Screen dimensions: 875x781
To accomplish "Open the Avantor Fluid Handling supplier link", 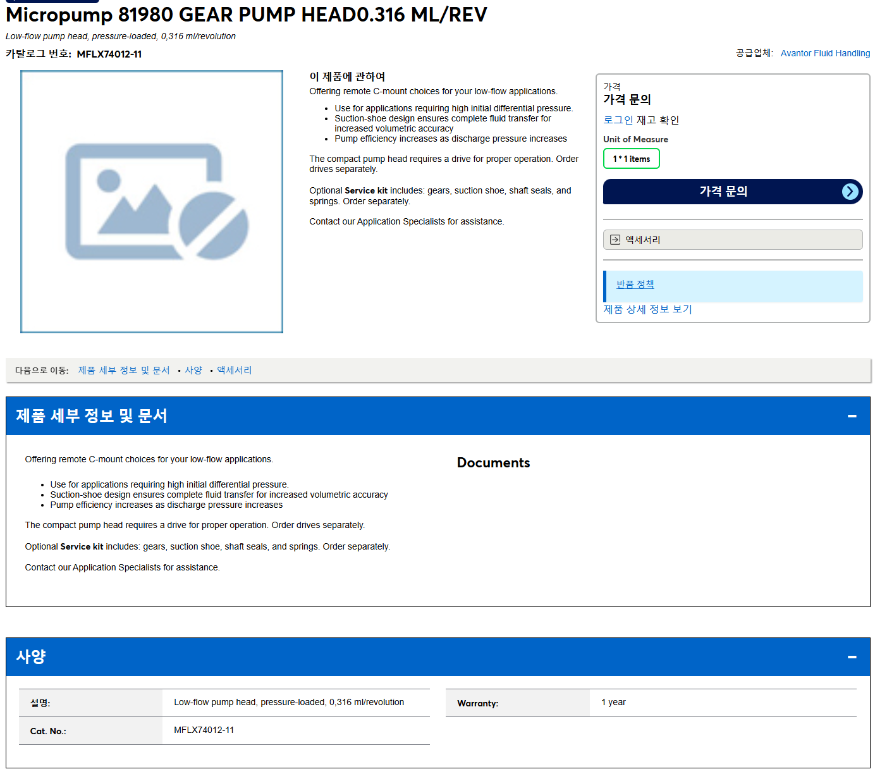I will point(825,53).
